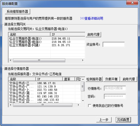
Task: Finish setup with 完成配置 button
Action: click(x=123, y=120)
